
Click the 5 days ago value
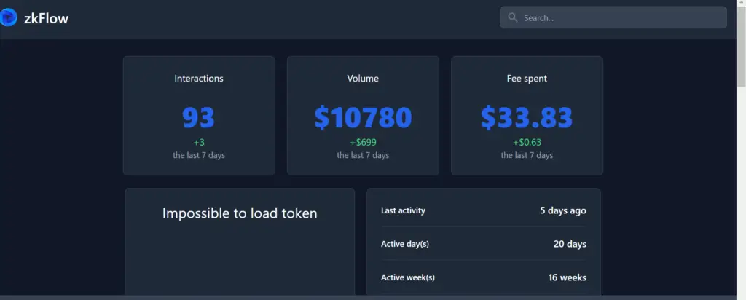[x=563, y=210]
